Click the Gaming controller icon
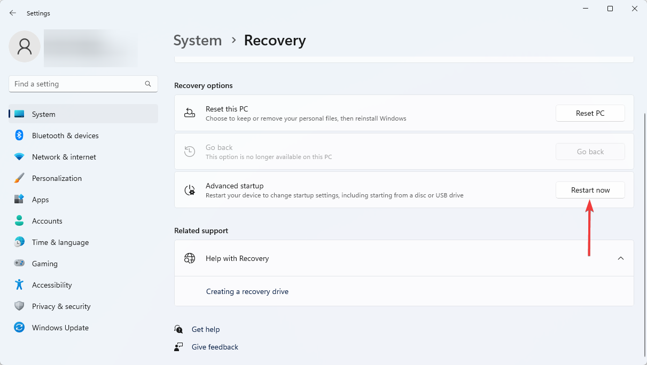 [x=19, y=264]
